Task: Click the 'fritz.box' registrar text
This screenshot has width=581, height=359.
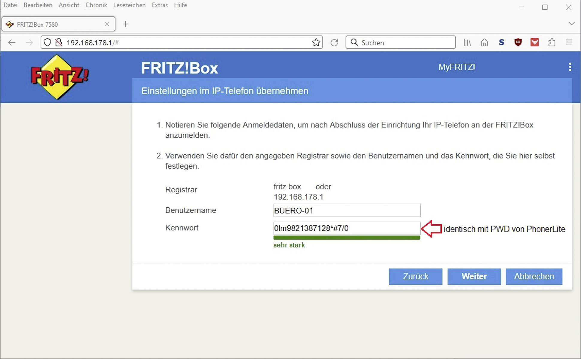Action: tap(287, 187)
